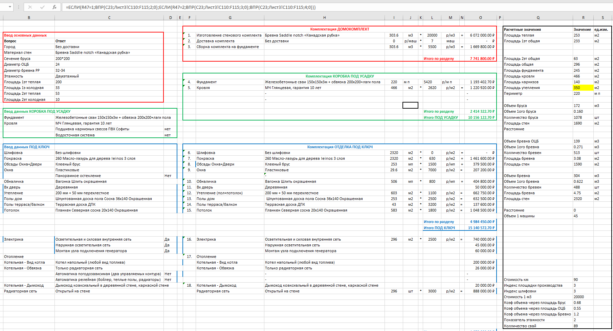Screen dimensions: 613x331
Task: Open the Insert Function fx dialog
Action: click(x=54, y=7)
